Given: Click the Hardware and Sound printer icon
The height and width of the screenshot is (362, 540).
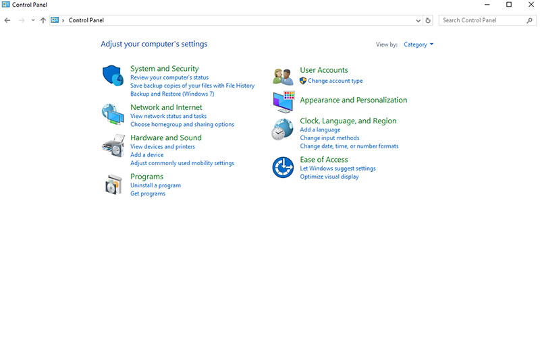Looking at the screenshot, I should [x=112, y=145].
